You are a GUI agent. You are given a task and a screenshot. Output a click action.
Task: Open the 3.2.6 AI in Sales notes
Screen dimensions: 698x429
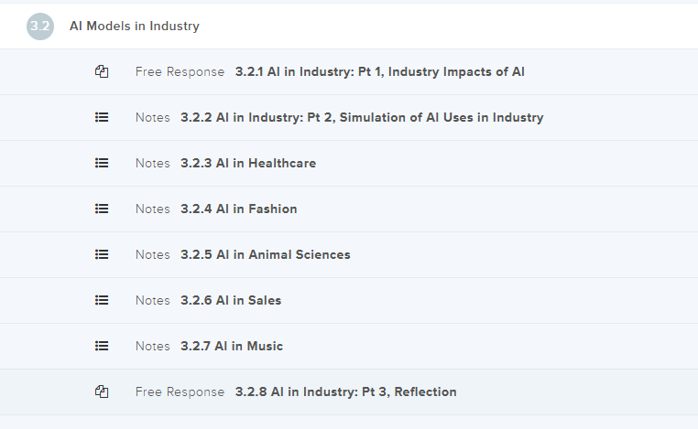click(x=231, y=300)
